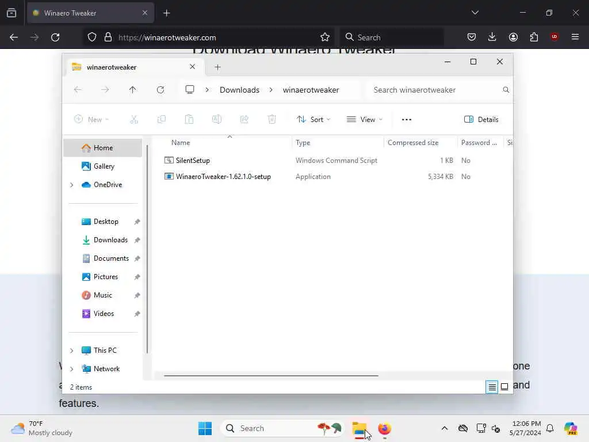This screenshot has width=589, height=442.
Task: Open notification bell in system tray
Action: coord(550,428)
